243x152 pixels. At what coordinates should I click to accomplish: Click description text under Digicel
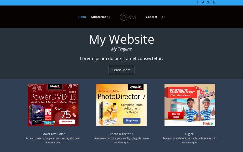point(190,140)
